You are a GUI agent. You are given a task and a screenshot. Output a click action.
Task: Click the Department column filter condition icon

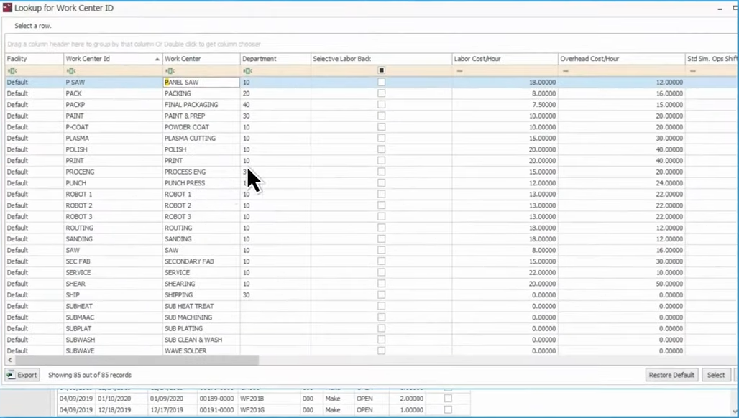248,70
